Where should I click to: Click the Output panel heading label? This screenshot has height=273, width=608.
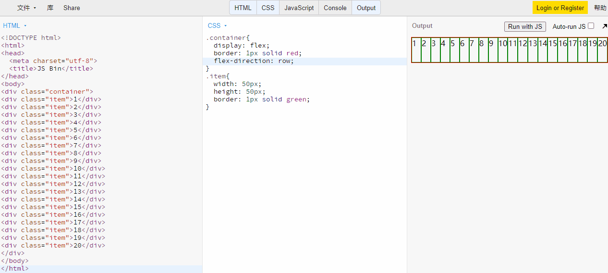[422, 26]
